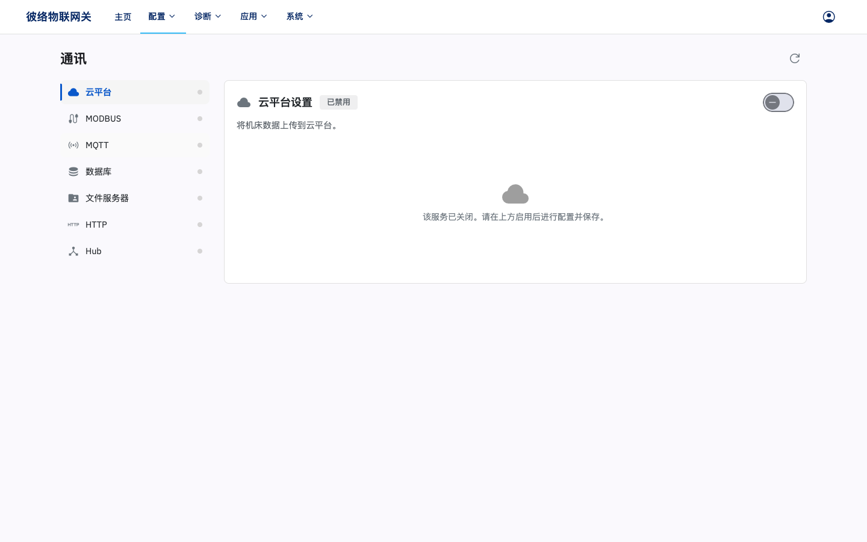Open the user account icon
The width and height of the screenshot is (867, 542).
[x=829, y=17]
